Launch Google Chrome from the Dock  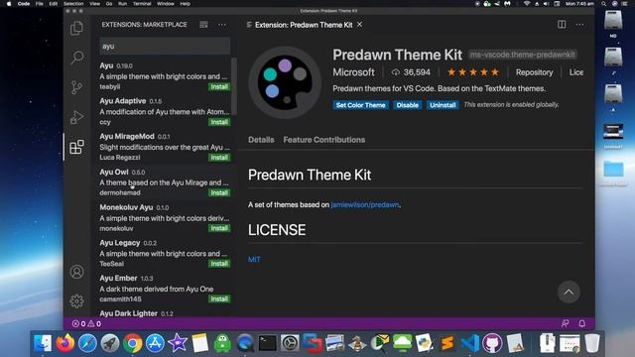click(x=132, y=343)
